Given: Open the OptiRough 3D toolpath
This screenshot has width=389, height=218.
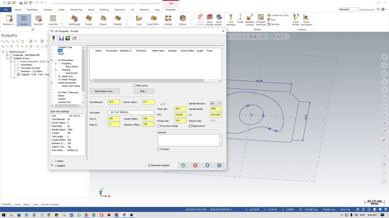Looking at the screenshot, I should 74,20.
